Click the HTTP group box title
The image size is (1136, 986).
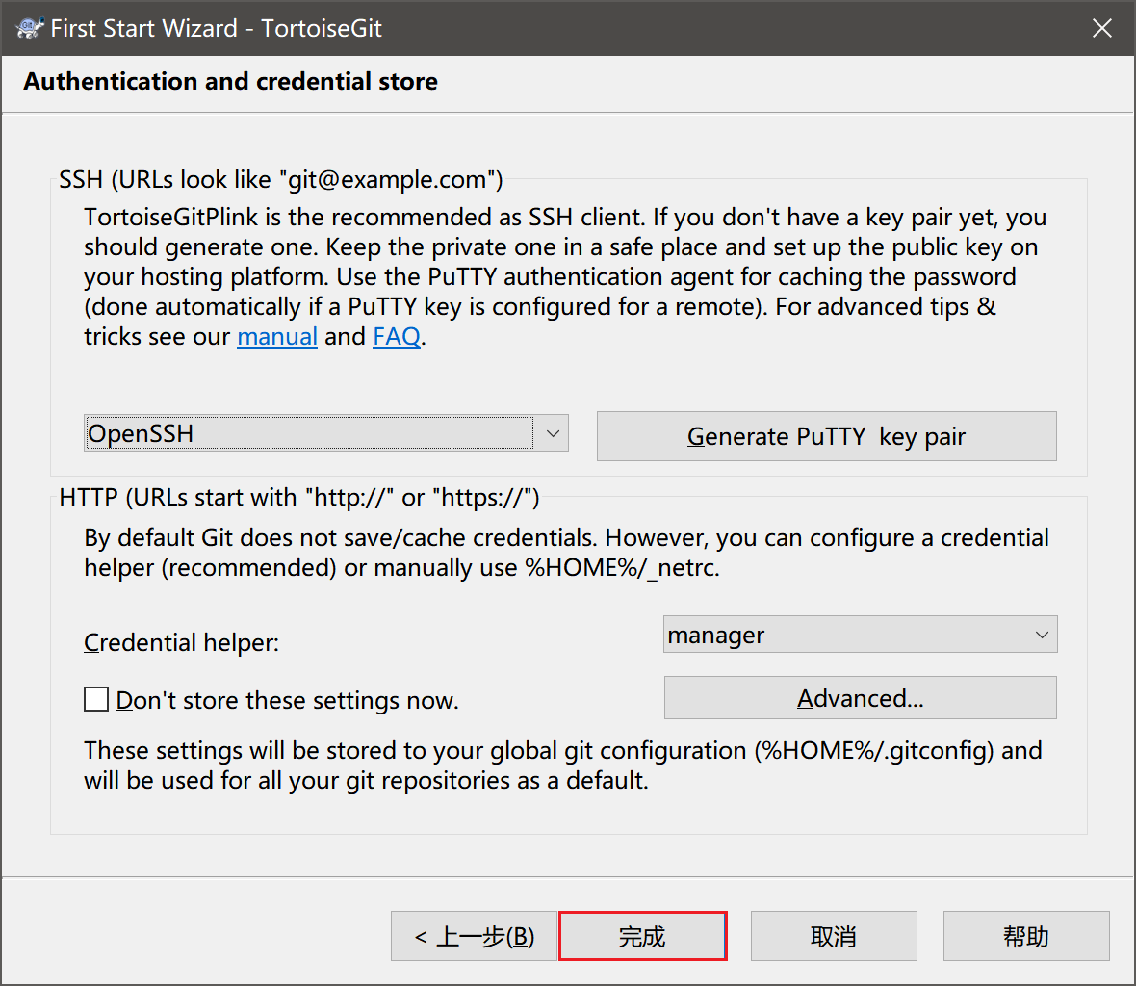[x=298, y=498]
